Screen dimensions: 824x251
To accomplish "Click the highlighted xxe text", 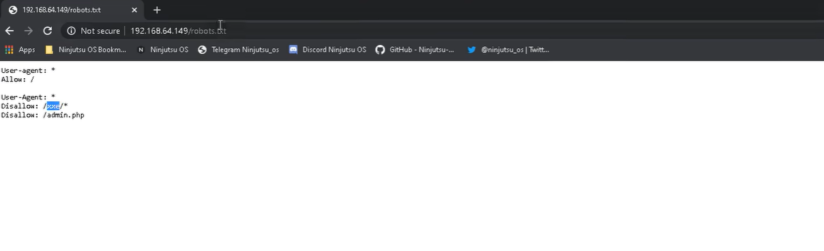I will pyautogui.click(x=53, y=106).
